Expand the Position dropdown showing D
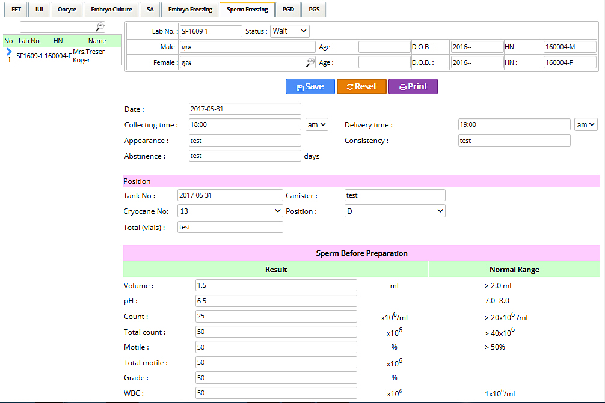This screenshot has width=605, height=403. pos(395,211)
